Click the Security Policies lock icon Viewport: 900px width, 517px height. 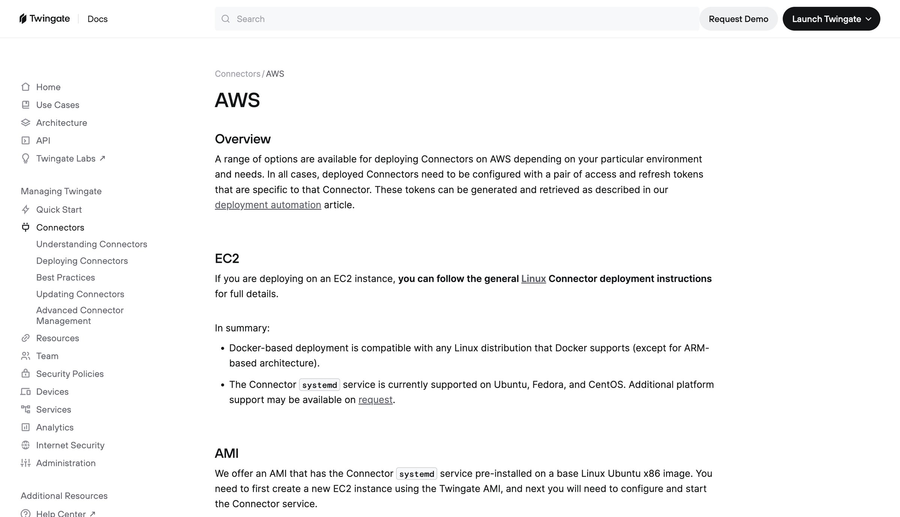(x=25, y=373)
